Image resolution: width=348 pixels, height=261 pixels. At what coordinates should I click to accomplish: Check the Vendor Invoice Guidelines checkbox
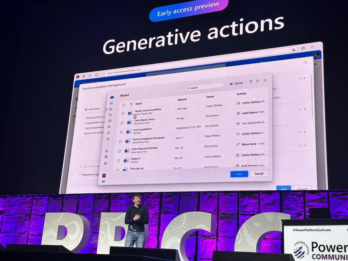tap(123, 113)
